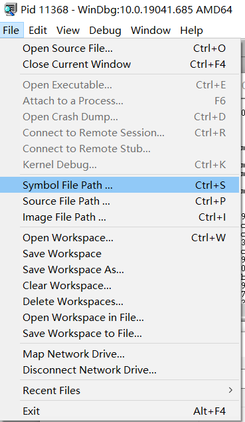
Task: Click the WinDbg application icon in title bar
Action: 10,9
